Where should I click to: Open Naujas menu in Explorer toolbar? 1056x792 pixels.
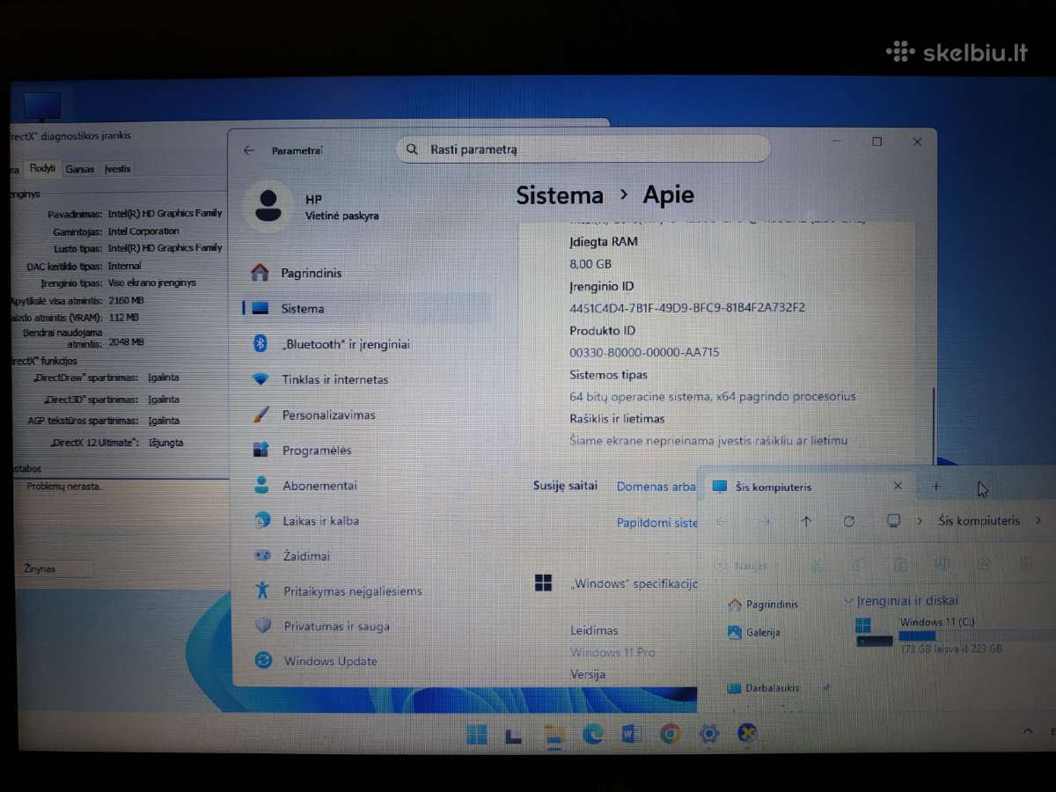(744, 565)
